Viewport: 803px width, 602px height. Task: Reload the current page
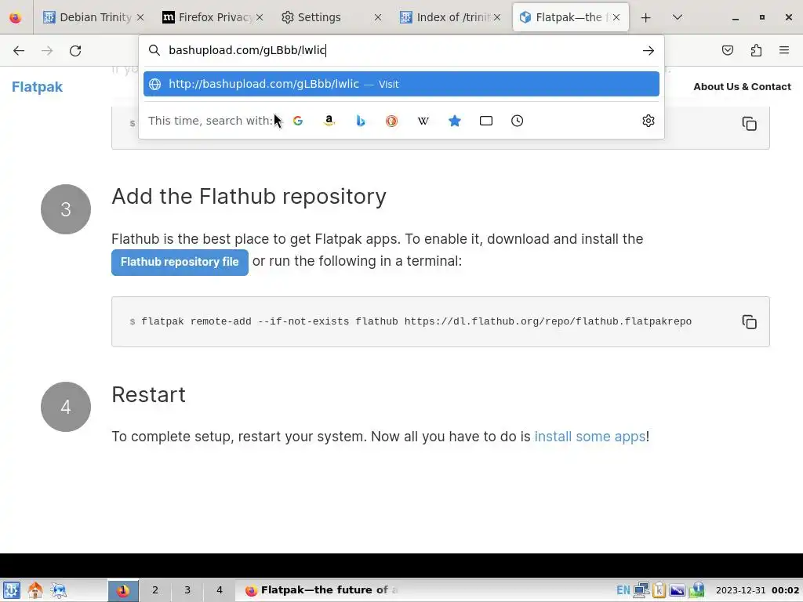[75, 50]
